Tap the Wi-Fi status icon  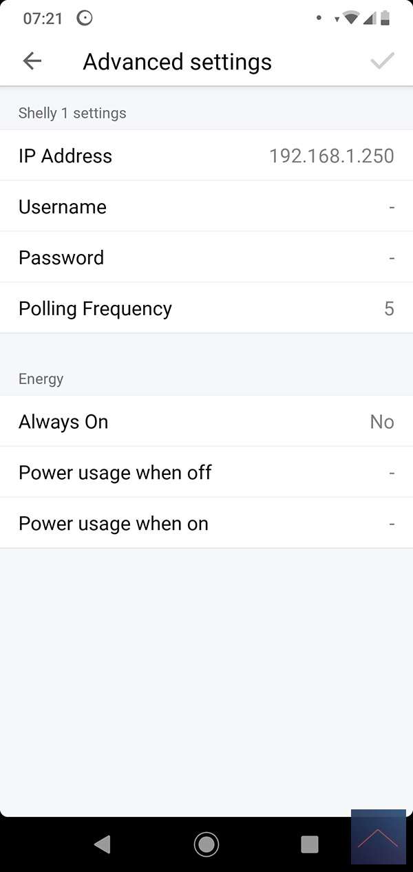click(351, 19)
